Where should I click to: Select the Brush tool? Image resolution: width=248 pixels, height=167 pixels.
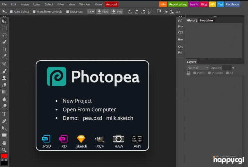[x=4, y=71]
